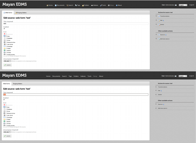Click the Mayan EDMS logo in upper header

tap(15, 4)
